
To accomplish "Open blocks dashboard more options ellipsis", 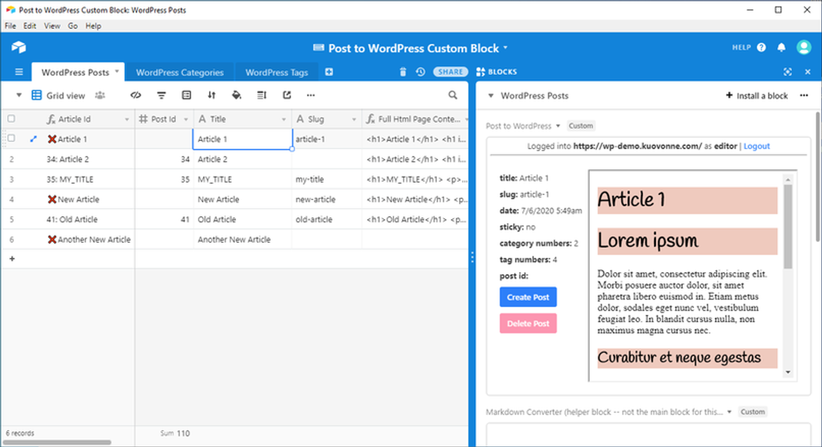I will point(804,95).
